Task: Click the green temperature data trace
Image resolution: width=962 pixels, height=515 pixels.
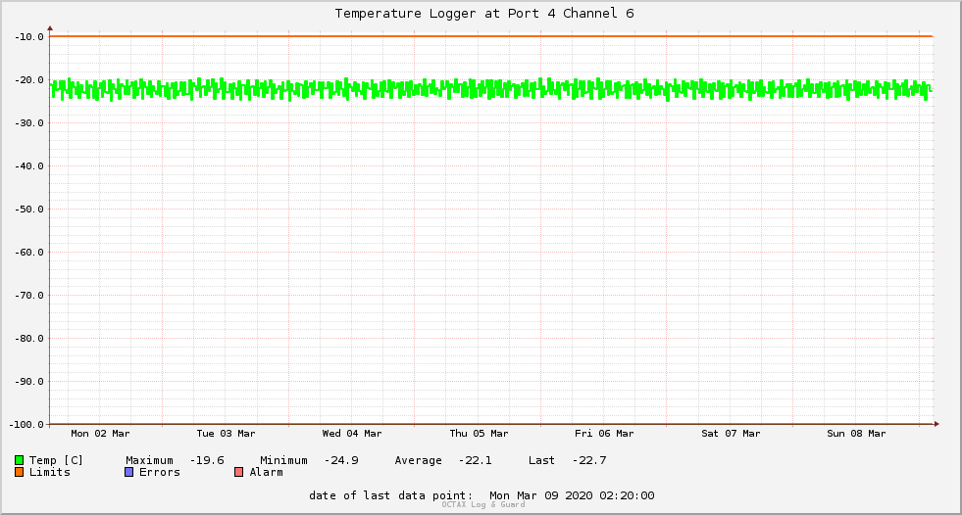Action: pos(491,89)
